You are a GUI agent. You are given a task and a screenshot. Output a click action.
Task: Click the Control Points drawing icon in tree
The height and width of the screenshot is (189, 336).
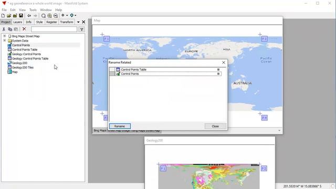pos(9,45)
